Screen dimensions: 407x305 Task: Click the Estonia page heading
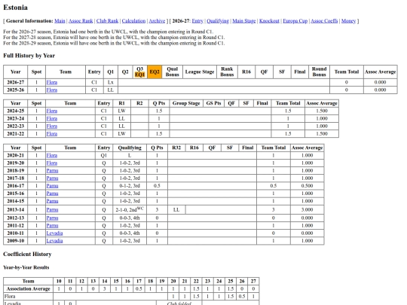(x=15, y=8)
